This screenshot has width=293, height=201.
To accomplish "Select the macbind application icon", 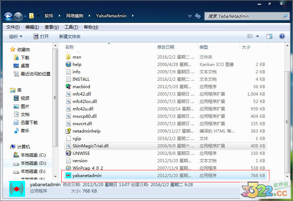I will (68, 87).
